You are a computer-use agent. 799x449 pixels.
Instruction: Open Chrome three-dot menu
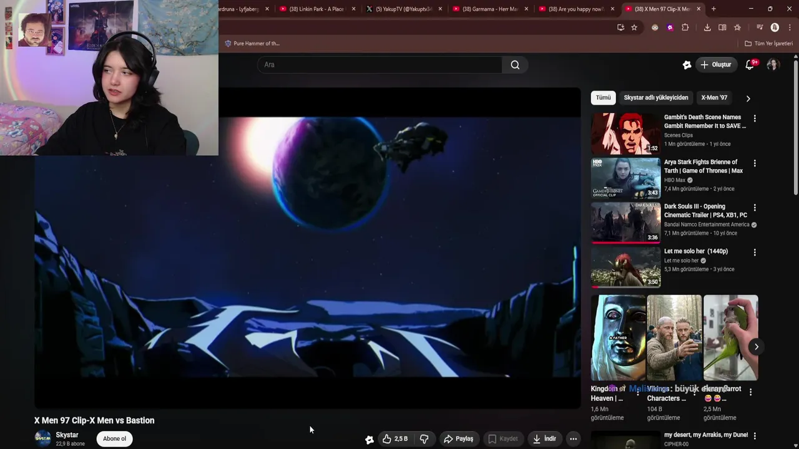pos(790,27)
